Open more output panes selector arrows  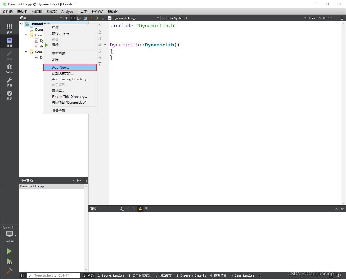pyautogui.click(x=260, y=276)
